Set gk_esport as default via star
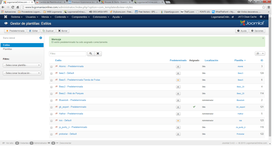The width and height of the screenshot is (275, 147). pyautogui.click(x=178, y=107)
